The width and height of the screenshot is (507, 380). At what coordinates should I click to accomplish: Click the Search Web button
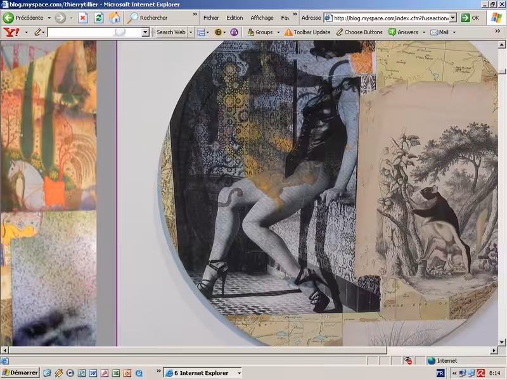(170, 32)
